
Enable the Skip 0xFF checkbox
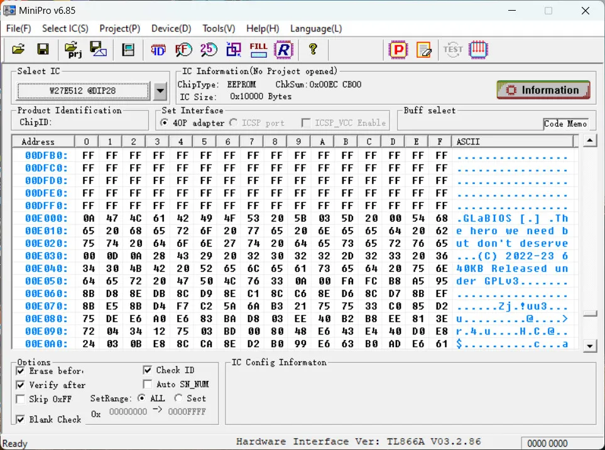[x=20, y=399]
